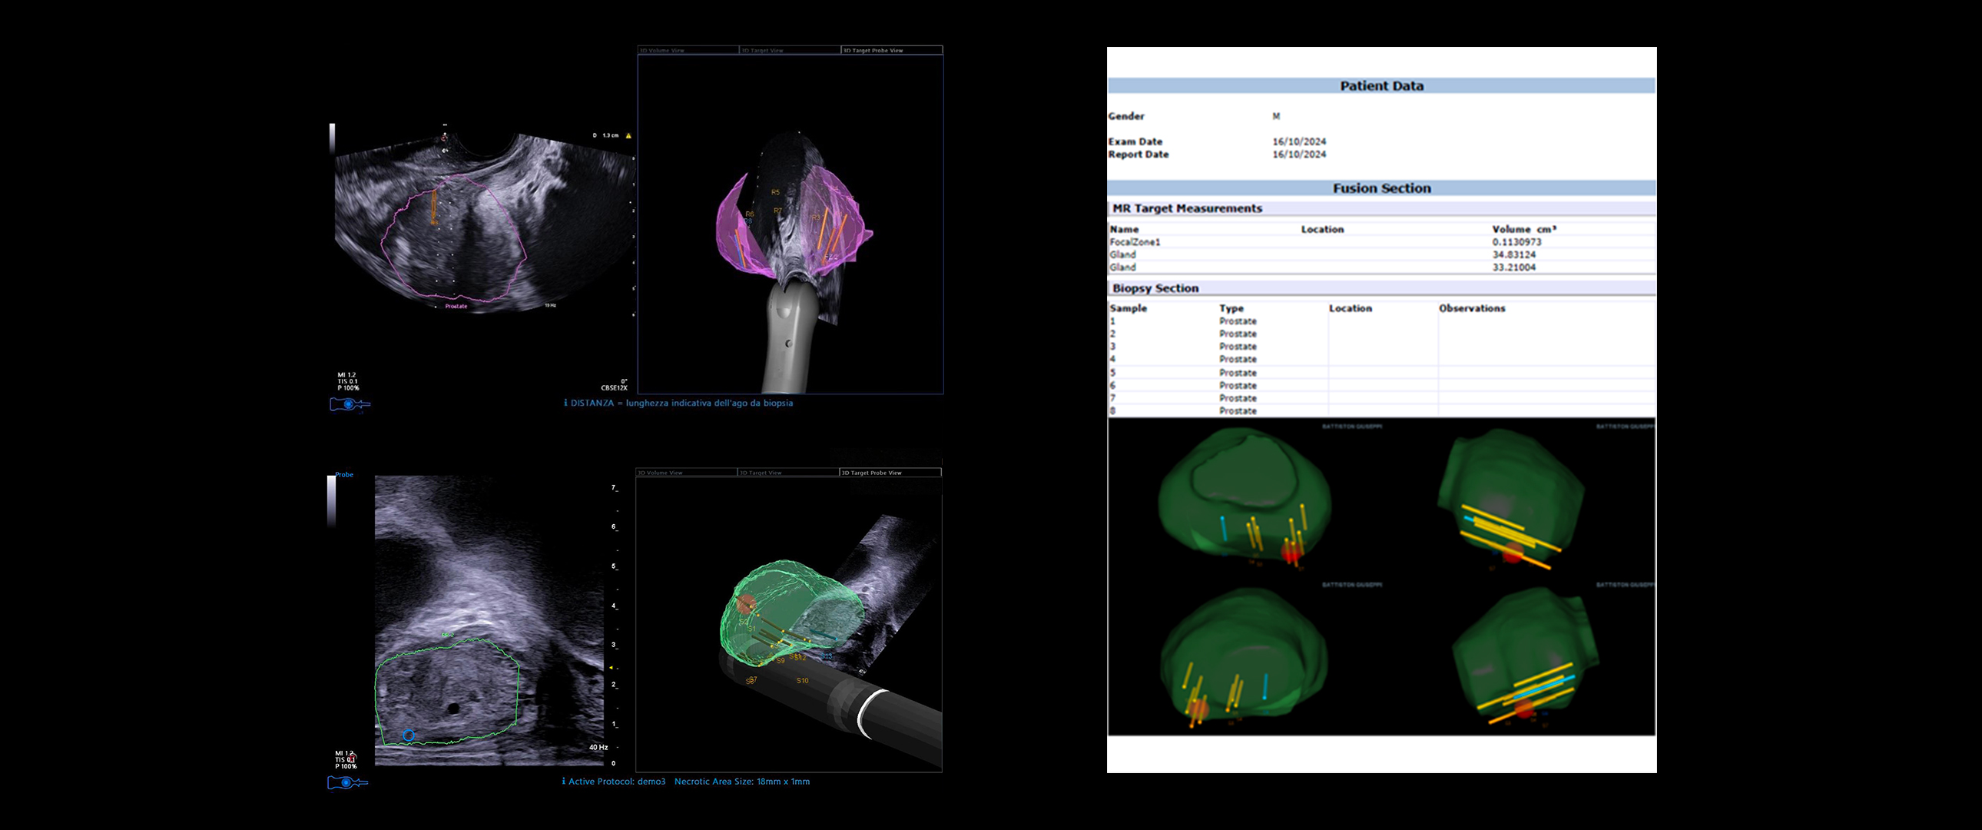1982x830 pixels.
Task: Click yellow focus arrow on depth scale
Action: click(611, 668)
